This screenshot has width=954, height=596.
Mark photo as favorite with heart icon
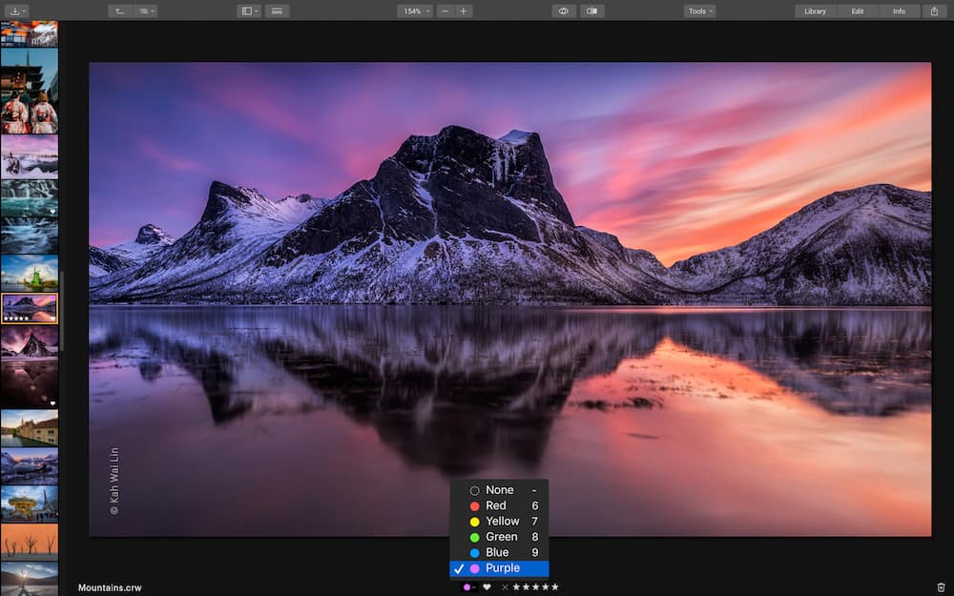(x=487, y=587)
